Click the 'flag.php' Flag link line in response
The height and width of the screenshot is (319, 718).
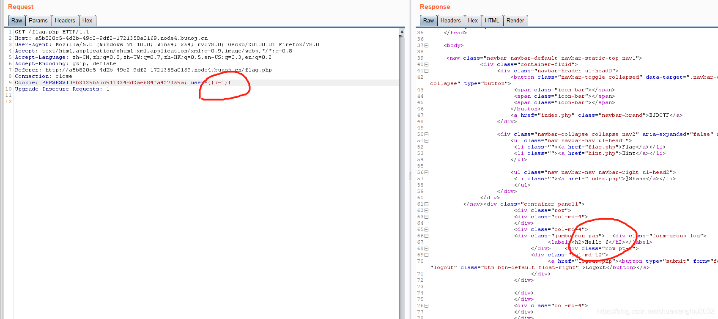[589, 147]
